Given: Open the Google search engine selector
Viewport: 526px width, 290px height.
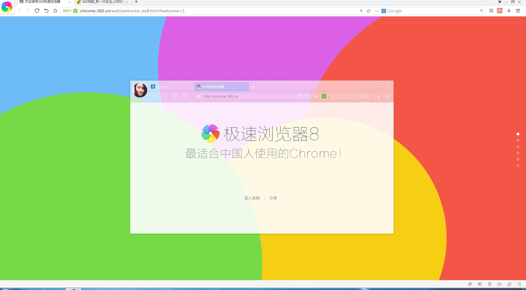Looking at the screenshot, I should coord(384,11).
